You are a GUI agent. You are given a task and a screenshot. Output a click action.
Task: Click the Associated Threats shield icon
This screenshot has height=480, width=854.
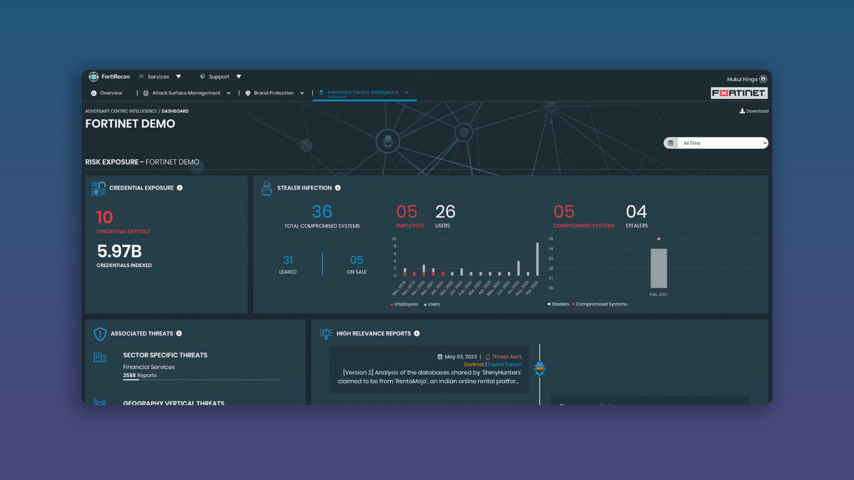(x=100, y=334)
